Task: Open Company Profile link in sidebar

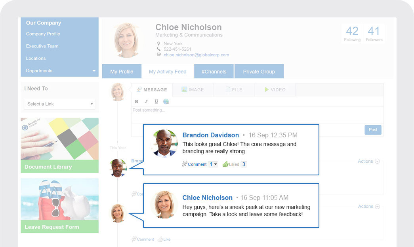Action: click(43, 34)
